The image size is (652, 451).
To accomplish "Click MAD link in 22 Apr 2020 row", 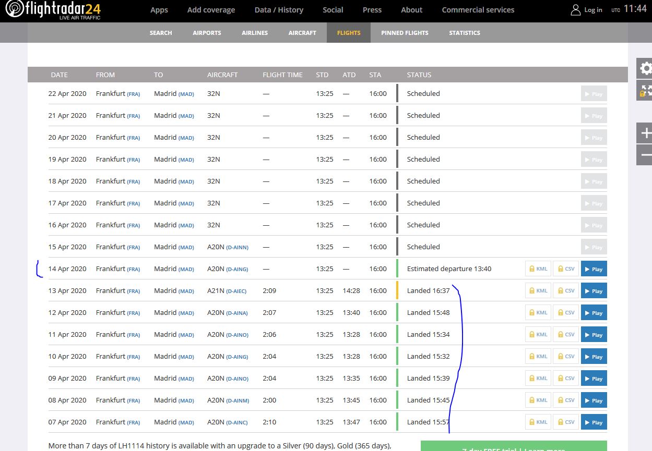I will pyautogui.click(x=186, y=94).
